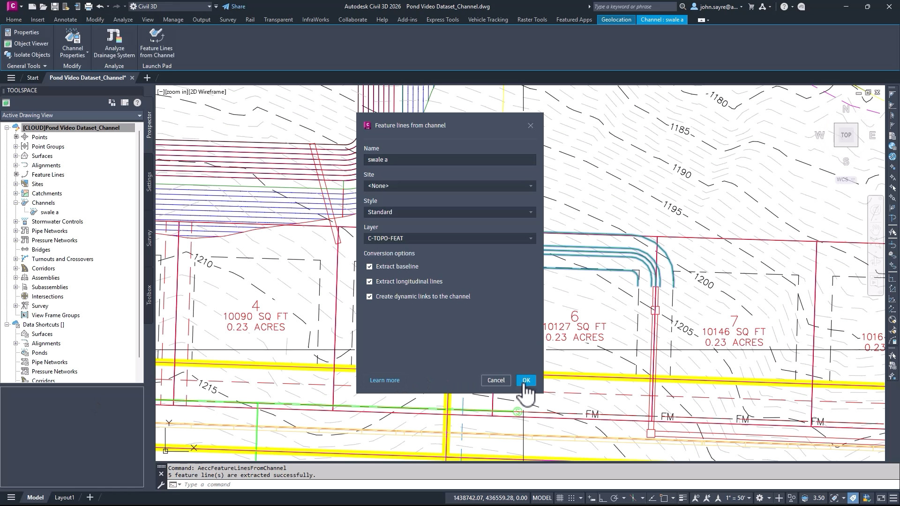This screenshot has height=506, width=900.
Task: Click Isolate Objects tool
Action: click(x=27, y=55)
